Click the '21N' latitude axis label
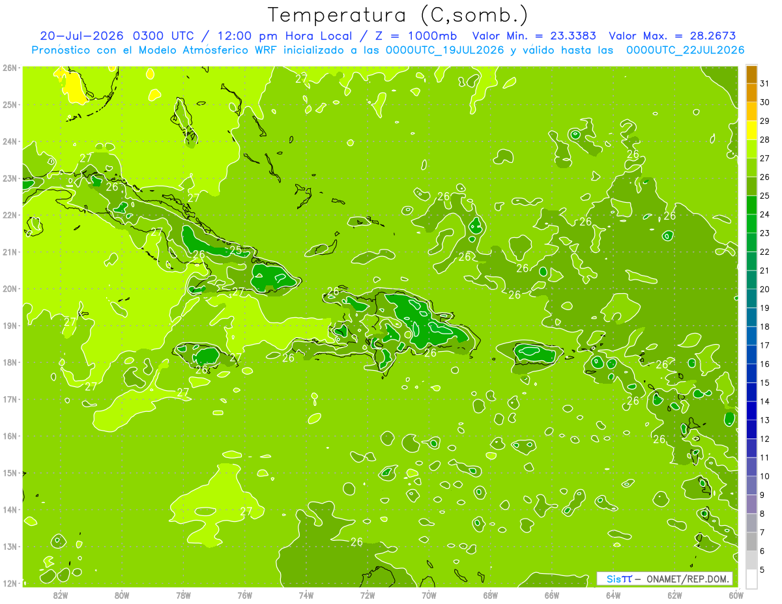 (10, 252)
